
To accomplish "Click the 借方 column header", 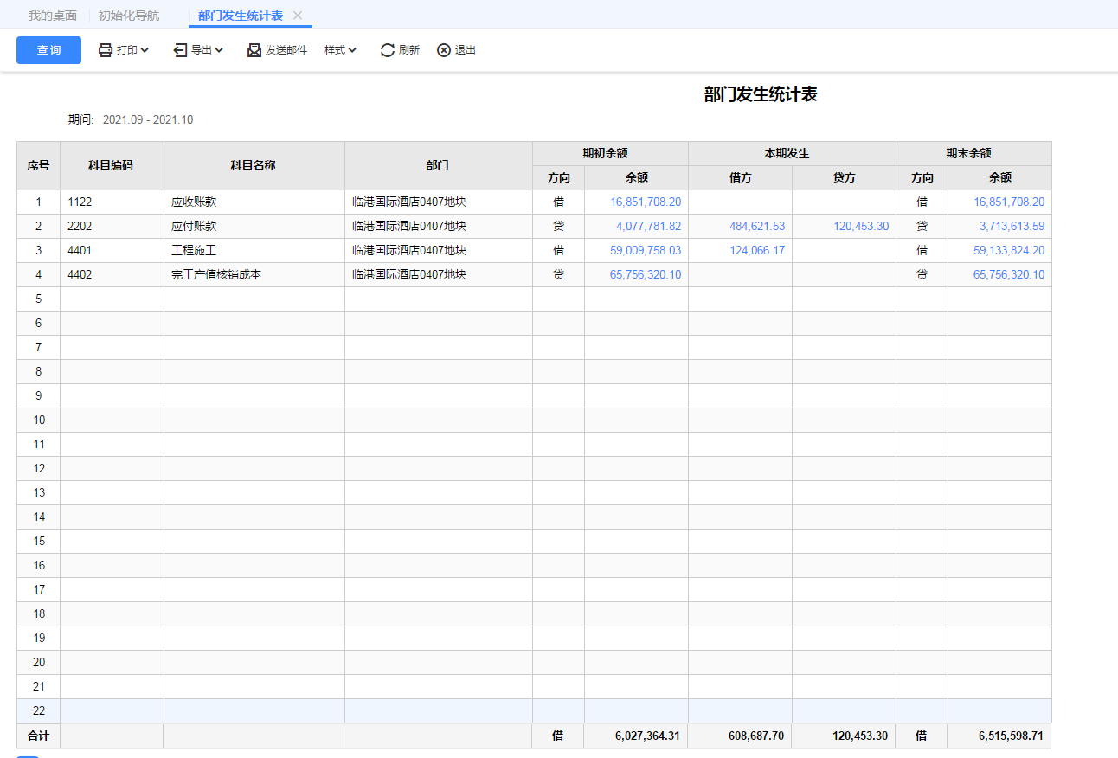I will pyautogui.click(x=740, y=177).
